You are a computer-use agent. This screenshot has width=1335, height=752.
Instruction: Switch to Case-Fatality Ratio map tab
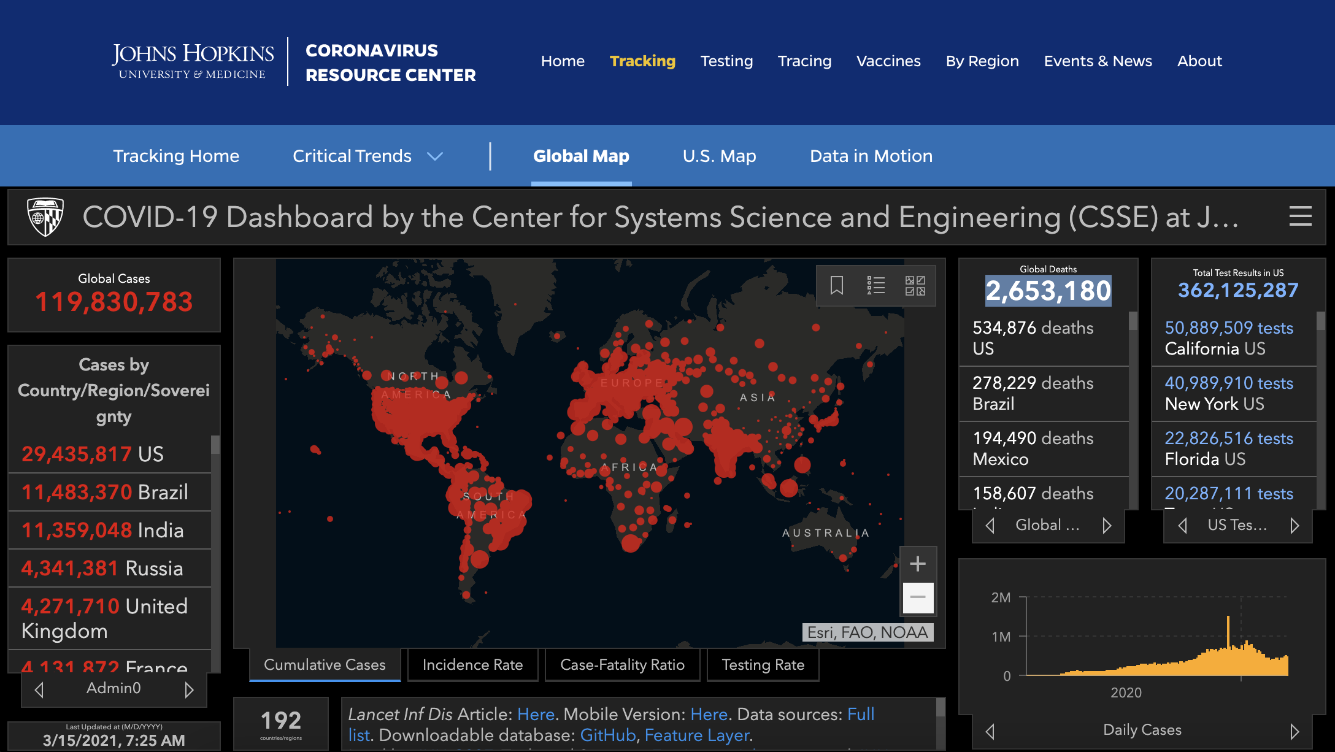[622, 665]
